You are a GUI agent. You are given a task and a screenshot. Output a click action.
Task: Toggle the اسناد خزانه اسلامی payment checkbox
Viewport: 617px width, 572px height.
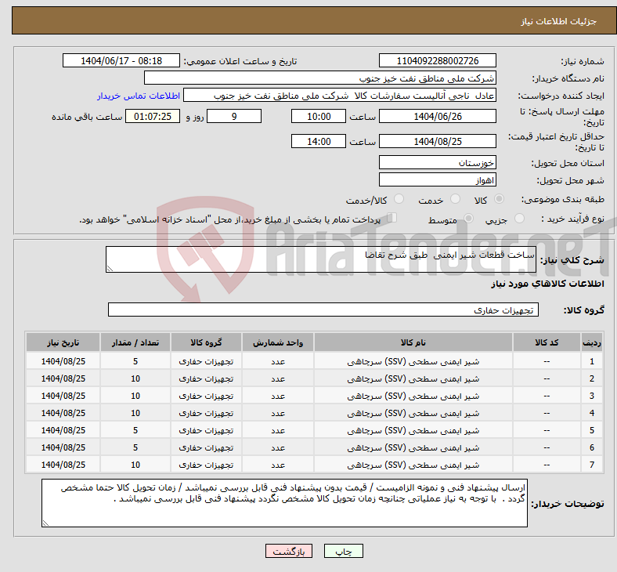click(392, 218)
